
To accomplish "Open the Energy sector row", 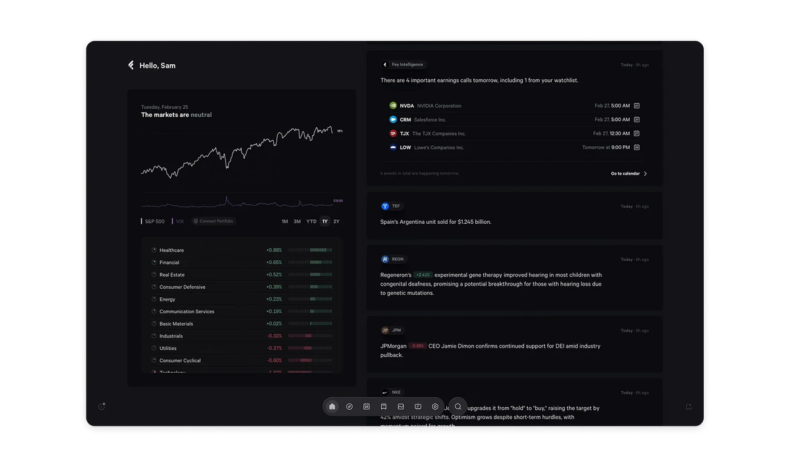I will tap(242, 299).
